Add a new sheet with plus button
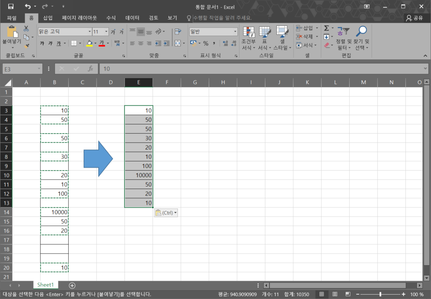Image resolution: width=431 pixels, height=299 pixels. click(72, 285)
